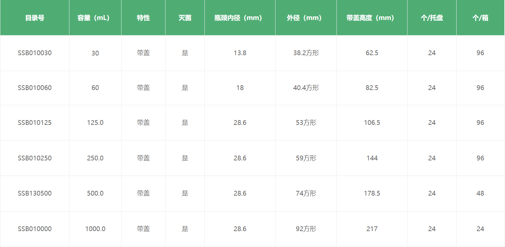Click the 带盖高度（mm） column header
Screen dimensions: 505x247
pos(372,18)
